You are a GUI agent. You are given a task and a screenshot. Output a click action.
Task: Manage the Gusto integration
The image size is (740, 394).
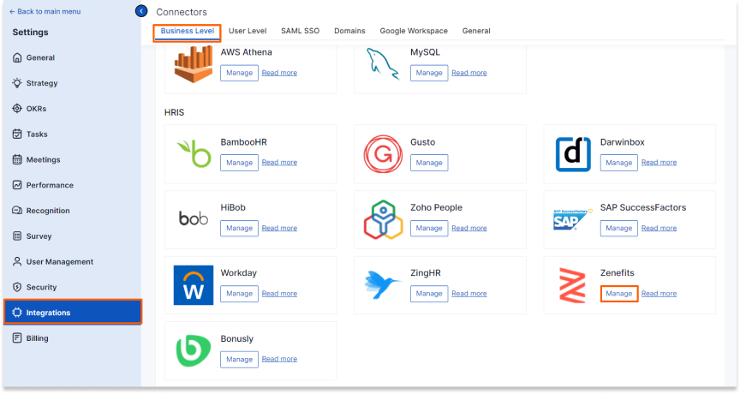pos(429,163)
